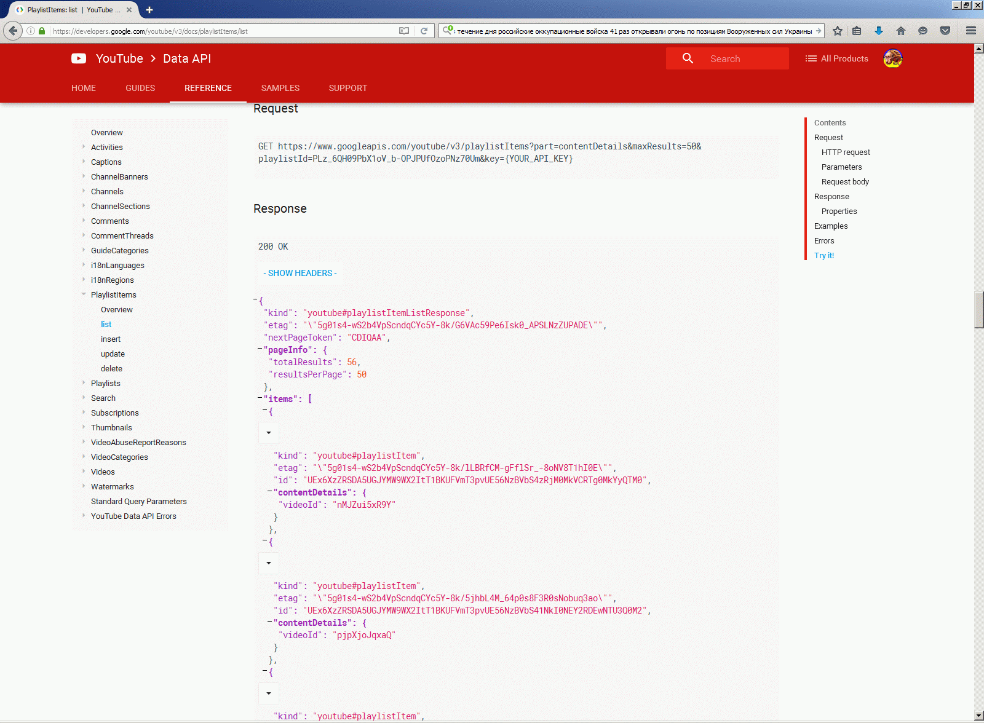The width and height of the screenshot is (984, 723).
Task: Jump to Examples in Contents
Action: pyautogui.click(x=831, y=226)
